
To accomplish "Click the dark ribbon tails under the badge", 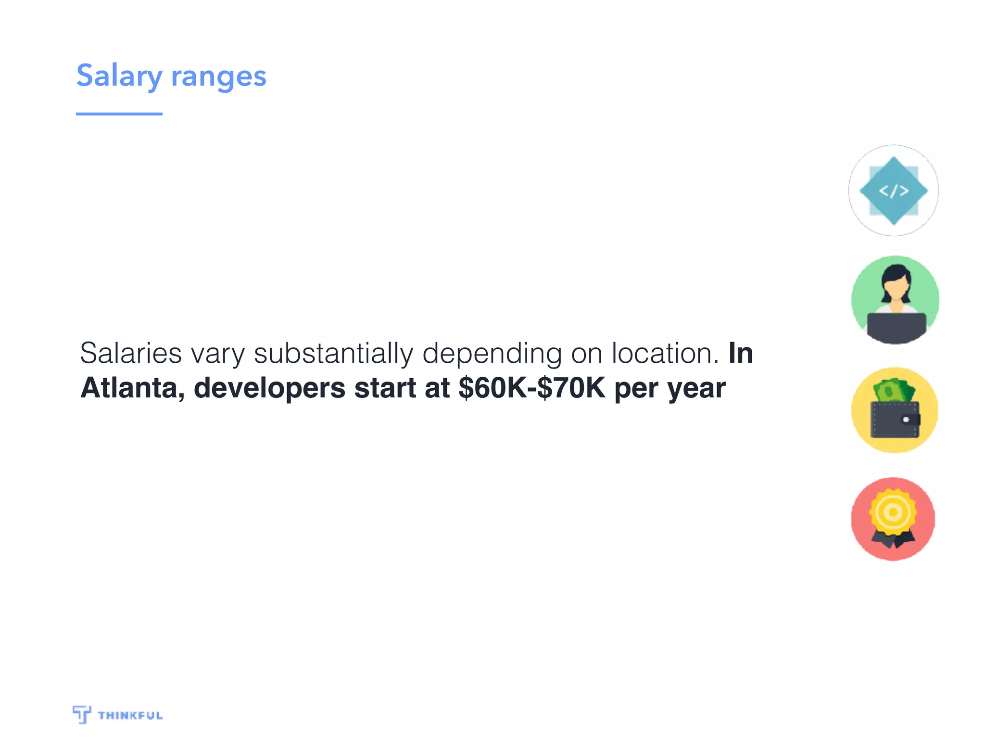I will click(894, 539).
